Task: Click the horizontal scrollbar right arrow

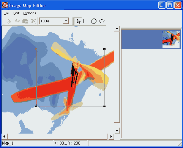Action: 111,136
